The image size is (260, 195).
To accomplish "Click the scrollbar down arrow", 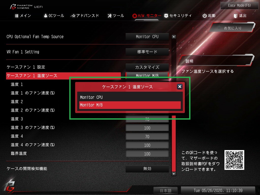I will 174,174.
